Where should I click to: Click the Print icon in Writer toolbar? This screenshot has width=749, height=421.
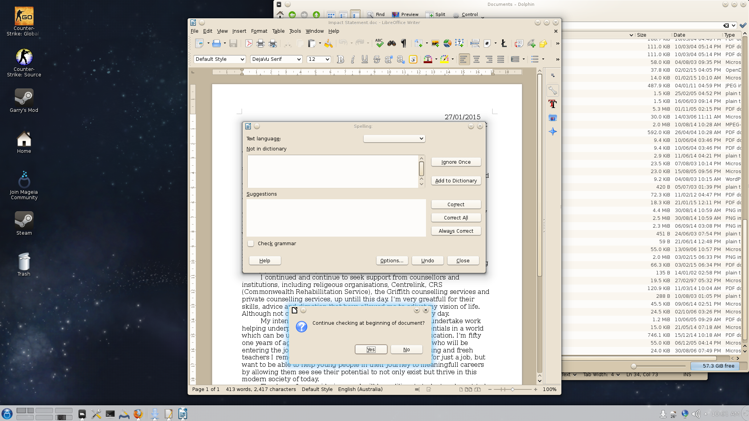tap(261, 44)
